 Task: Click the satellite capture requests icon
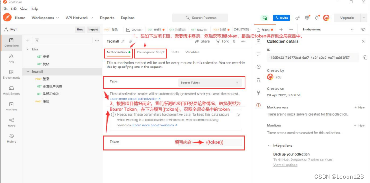tap(297, 18)
